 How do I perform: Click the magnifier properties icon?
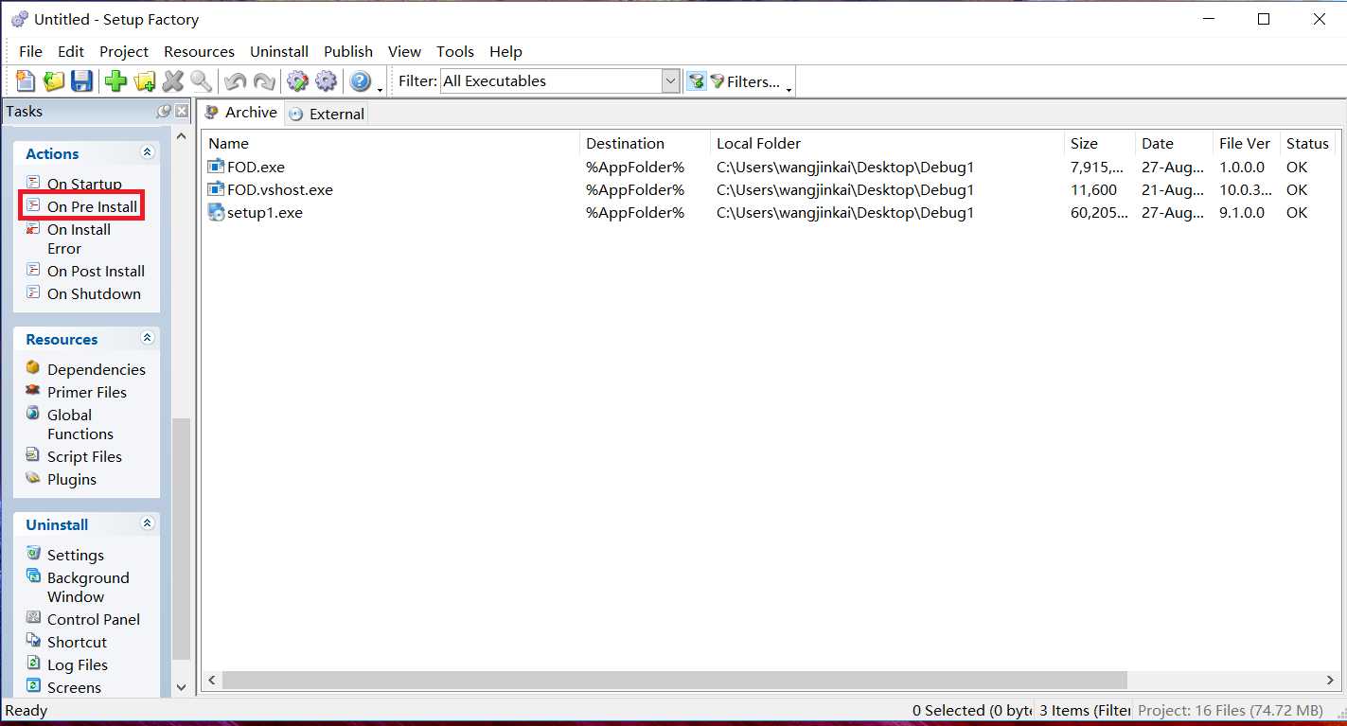201,81
